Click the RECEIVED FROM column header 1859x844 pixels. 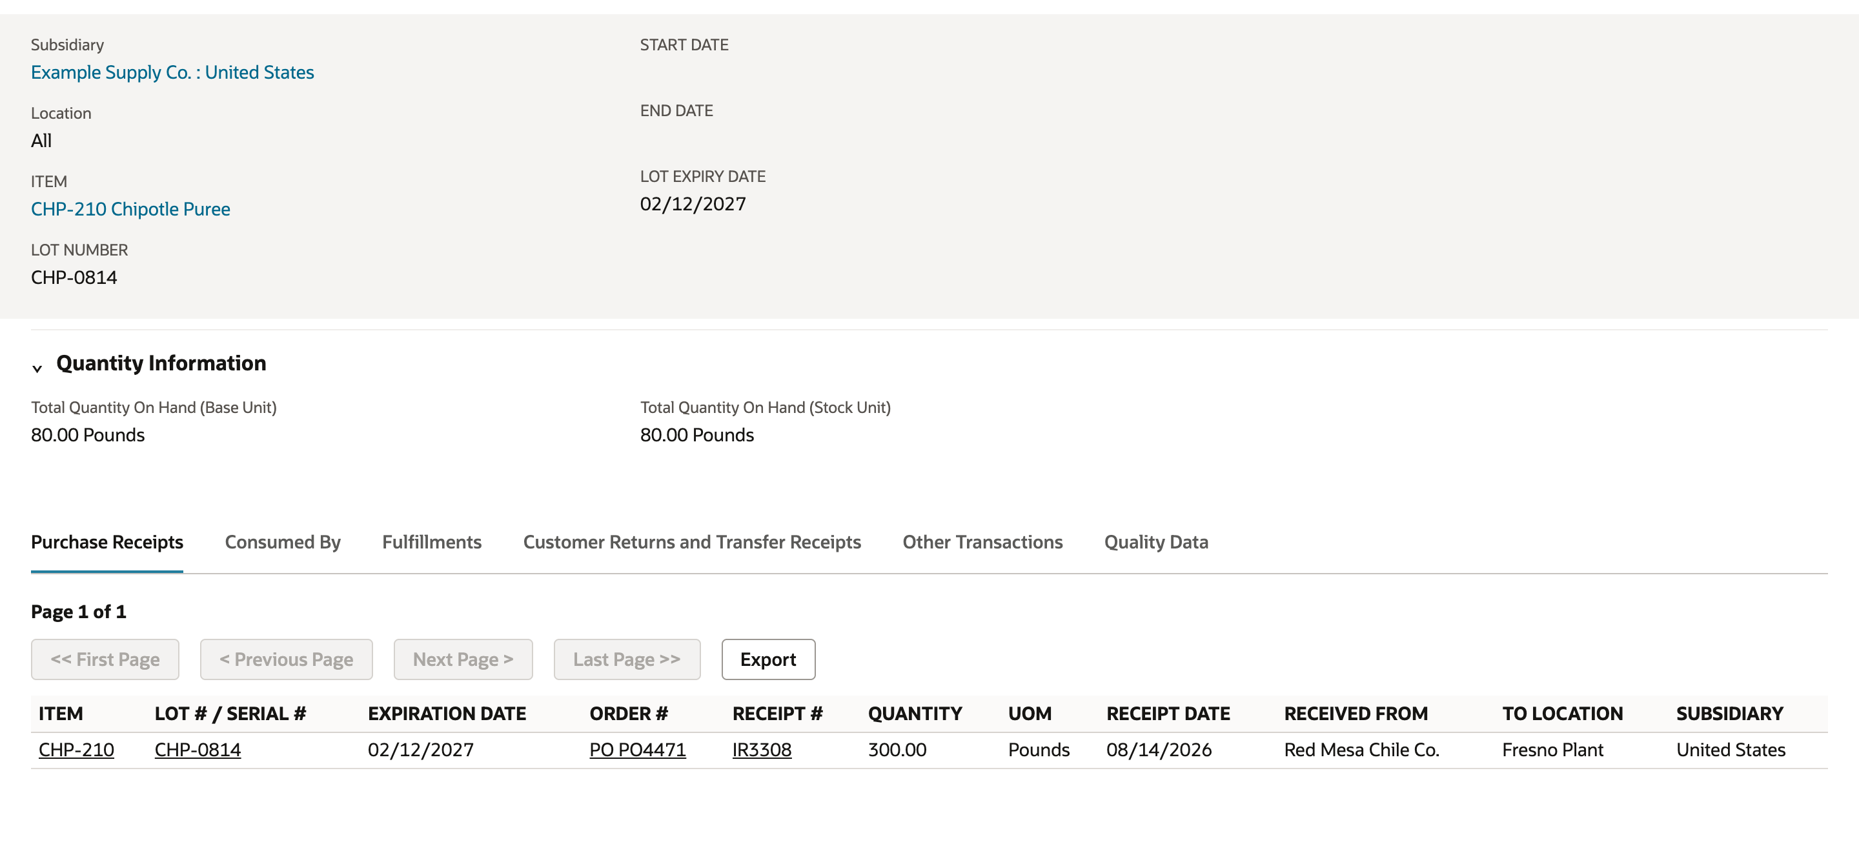coord(1356,714)
